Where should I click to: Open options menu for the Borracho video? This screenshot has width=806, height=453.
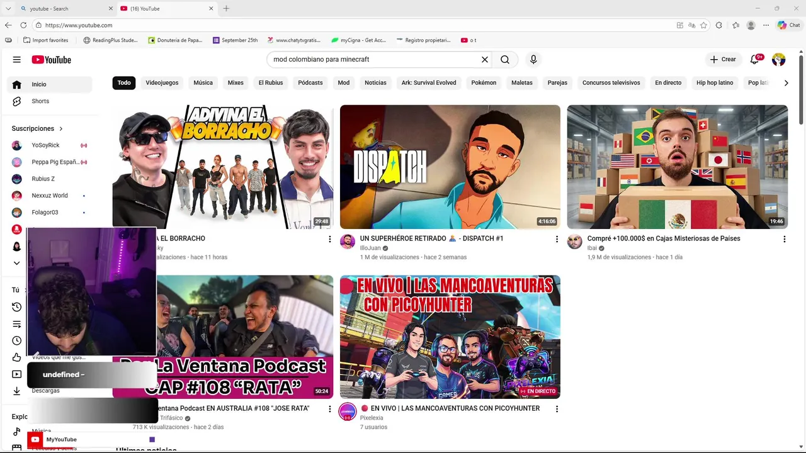pyautogui.click(x=329, y=239)
